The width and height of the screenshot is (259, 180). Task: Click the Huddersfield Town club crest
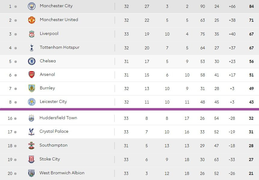click(x=31, y=118)
